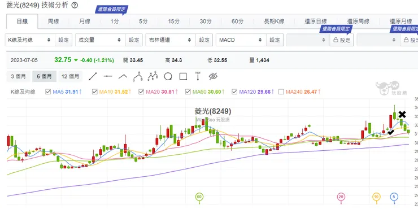Click the blue 5 moving average marker

pyautogui.click(x=394, y=197)
